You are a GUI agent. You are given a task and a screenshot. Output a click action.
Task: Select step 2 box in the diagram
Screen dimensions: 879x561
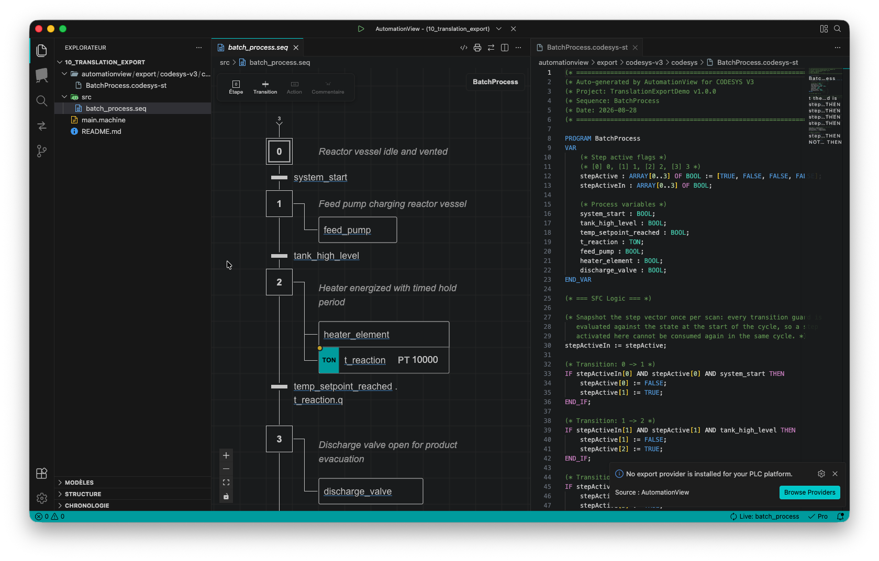pyautogui.click(x=279, y=282)
